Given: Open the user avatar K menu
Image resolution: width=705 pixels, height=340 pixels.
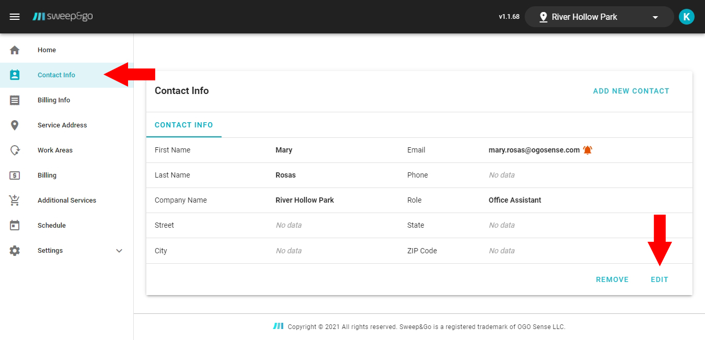Looking at the screenshot, I should pos(686,17).
